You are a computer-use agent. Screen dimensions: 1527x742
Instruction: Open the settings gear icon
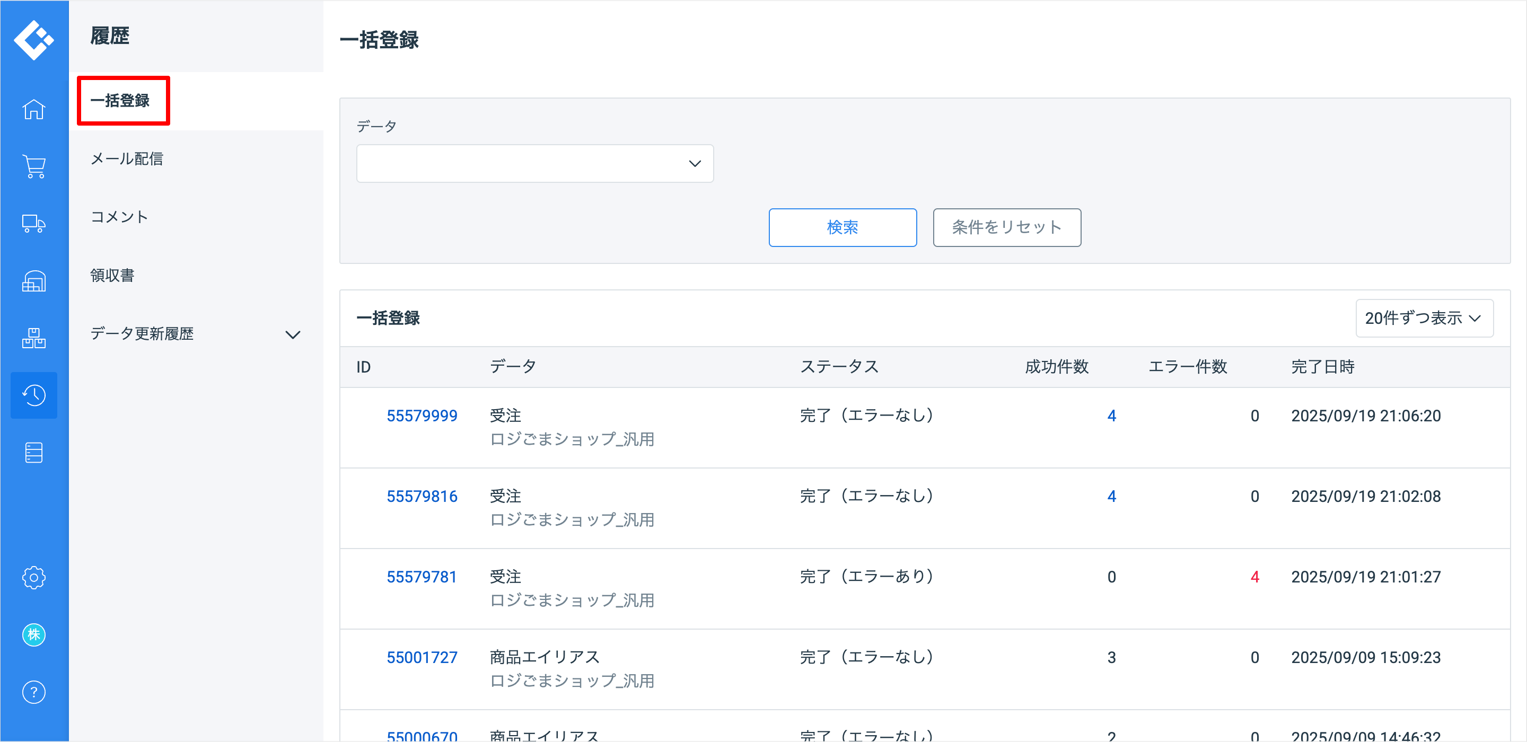pos(34,577)
